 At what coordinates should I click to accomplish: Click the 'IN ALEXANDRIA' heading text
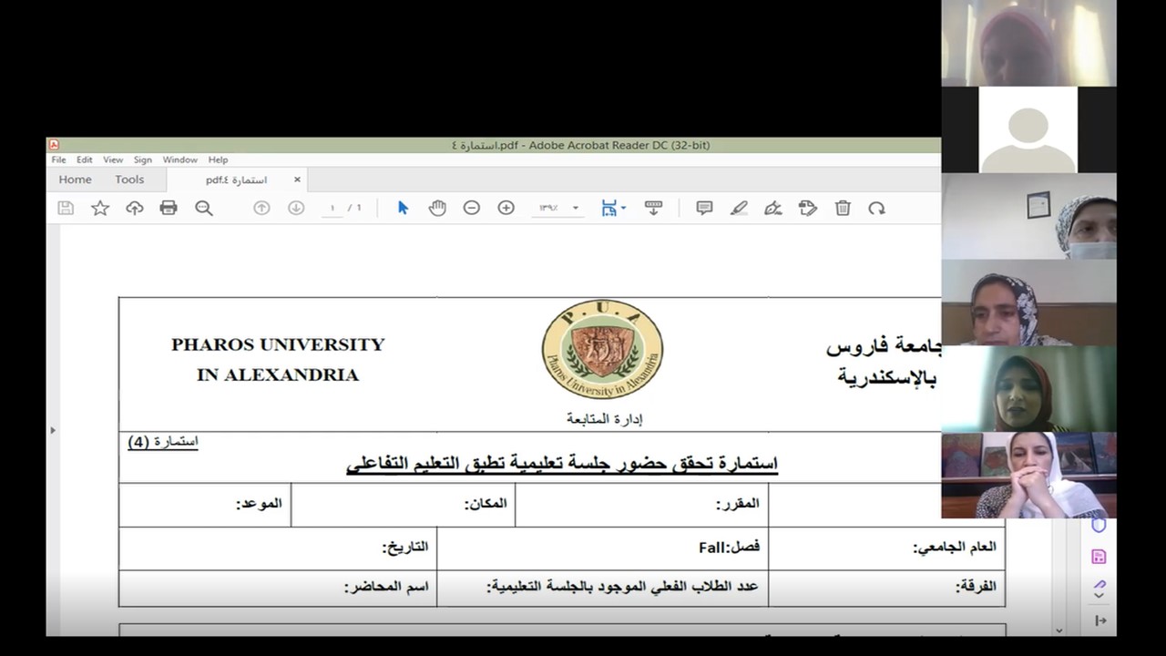click(278, 374)
